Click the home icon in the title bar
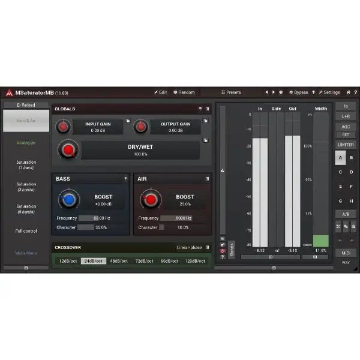 point(348,92)
